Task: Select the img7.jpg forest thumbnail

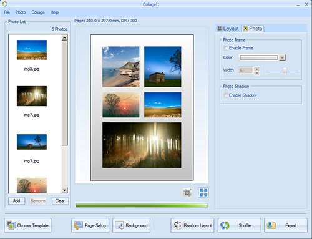Action: pos(32,96)
